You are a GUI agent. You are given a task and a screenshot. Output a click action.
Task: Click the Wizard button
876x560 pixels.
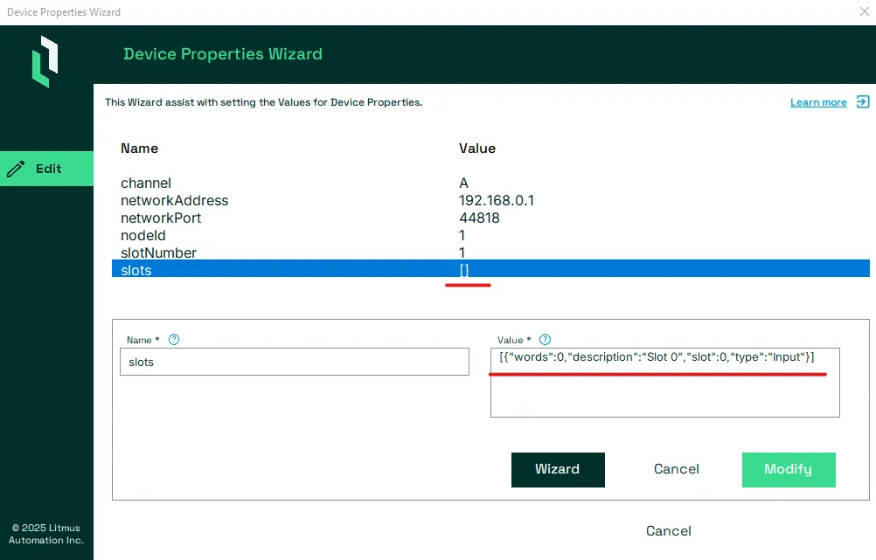point(558,469)
